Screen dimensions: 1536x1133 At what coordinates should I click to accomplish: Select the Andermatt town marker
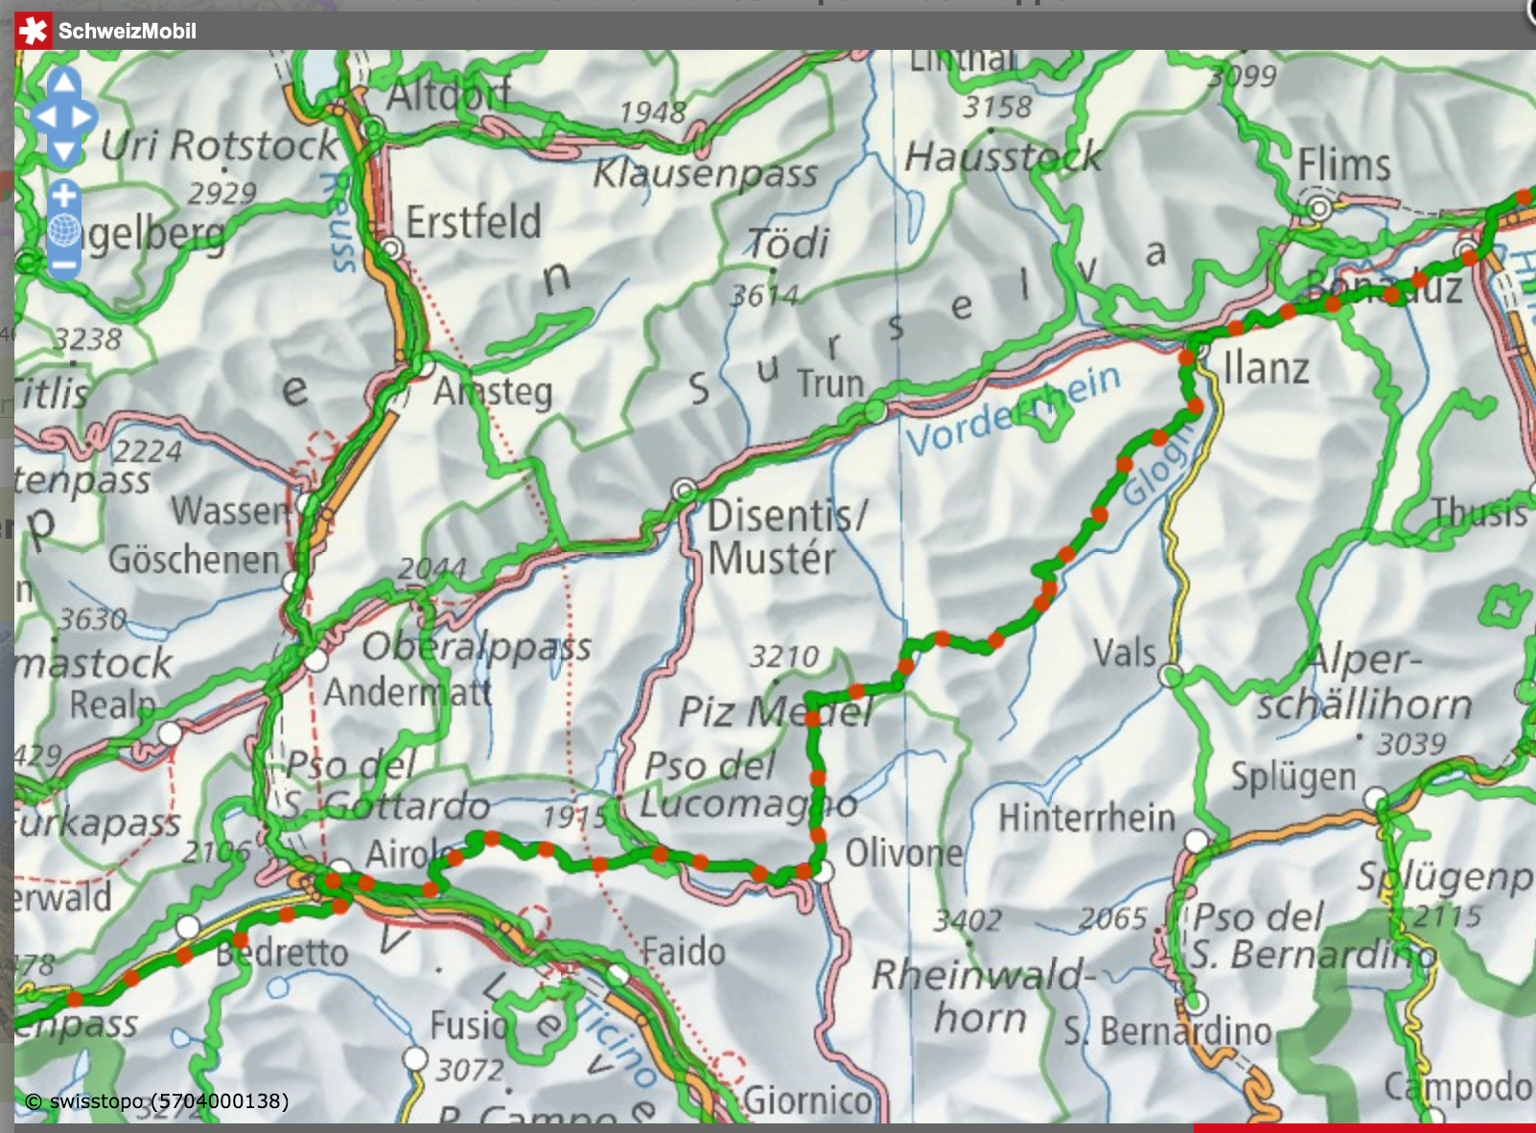coord(315,659)
